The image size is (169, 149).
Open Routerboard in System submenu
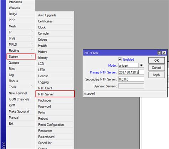point(55,137)
